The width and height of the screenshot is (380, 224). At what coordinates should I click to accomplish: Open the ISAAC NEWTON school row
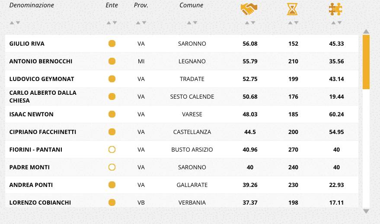point(182,115)
